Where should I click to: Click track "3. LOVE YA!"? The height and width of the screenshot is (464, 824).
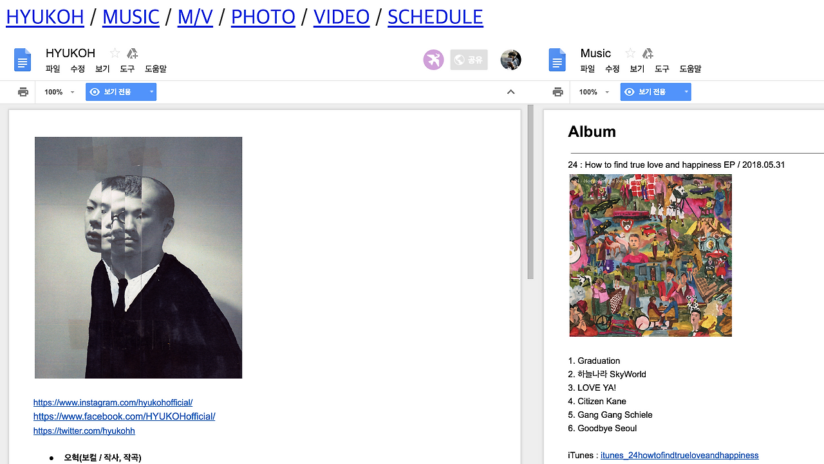[x=592, y=388]
